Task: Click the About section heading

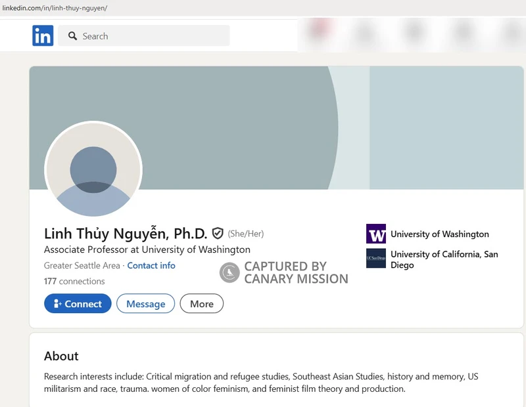Action: coord(61,356)
